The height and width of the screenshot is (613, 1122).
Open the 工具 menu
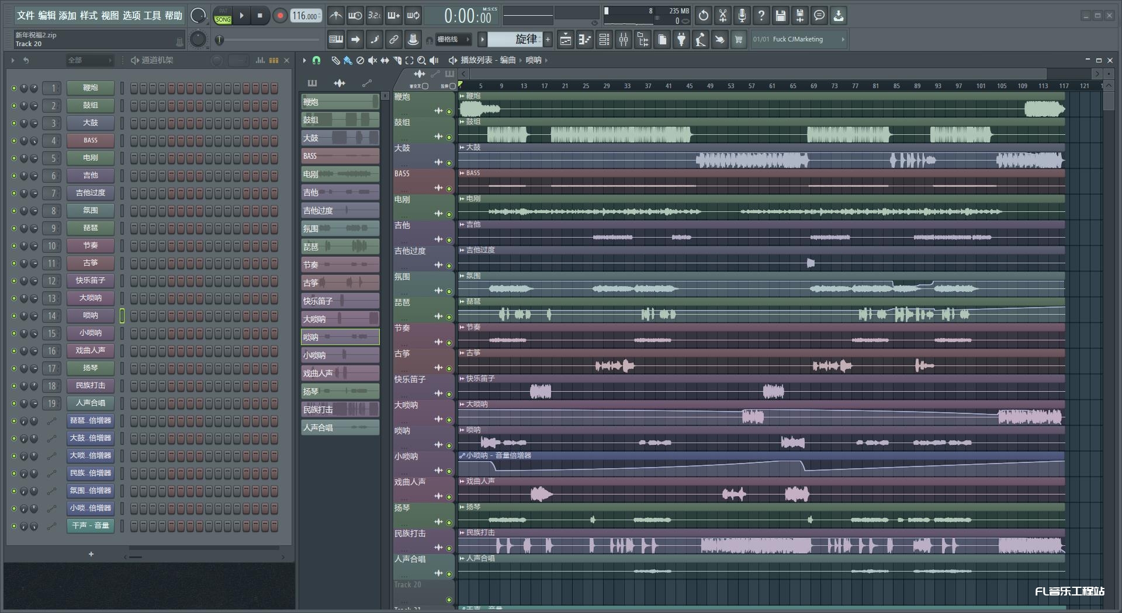click(x=152, y=16)
